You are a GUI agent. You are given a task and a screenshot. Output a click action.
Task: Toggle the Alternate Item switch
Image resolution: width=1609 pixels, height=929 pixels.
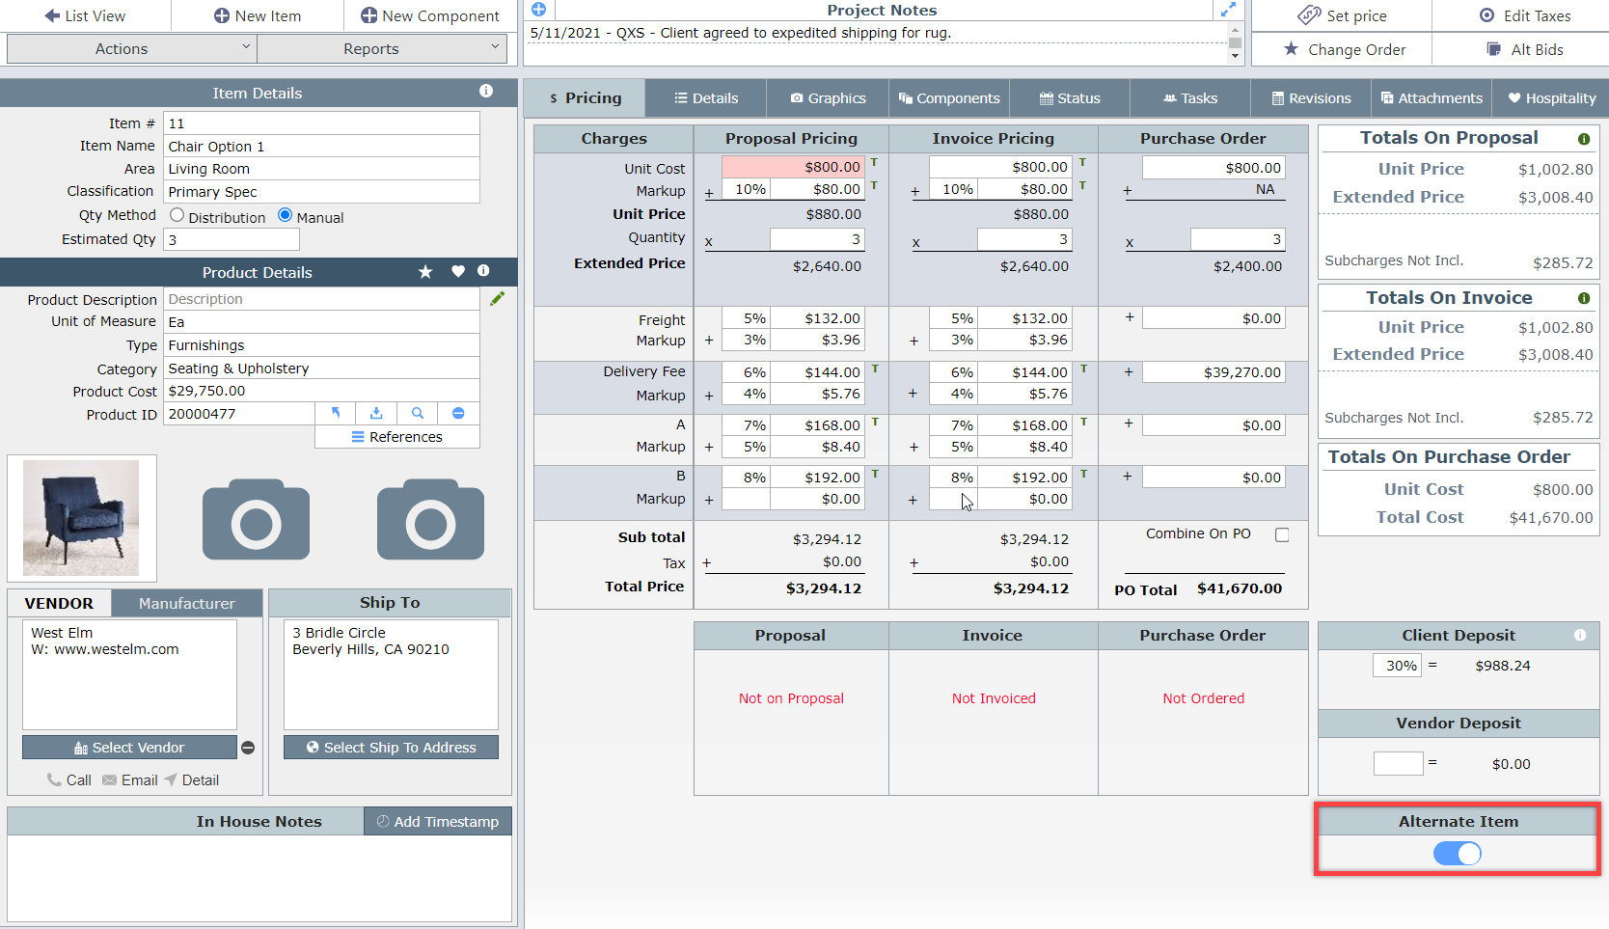[1457, 854]
